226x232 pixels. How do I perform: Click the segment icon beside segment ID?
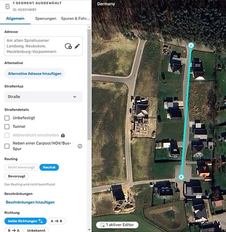(x=7, y=7)
